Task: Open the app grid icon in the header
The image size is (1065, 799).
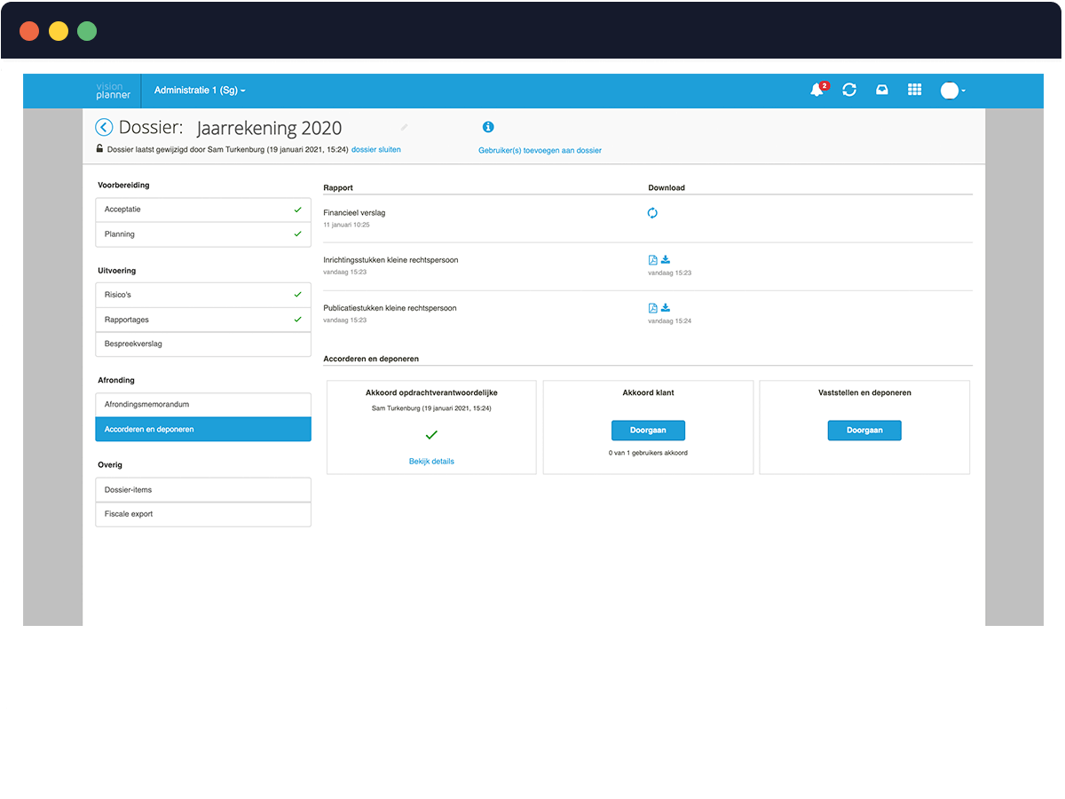Action: (x=914, y=90)
